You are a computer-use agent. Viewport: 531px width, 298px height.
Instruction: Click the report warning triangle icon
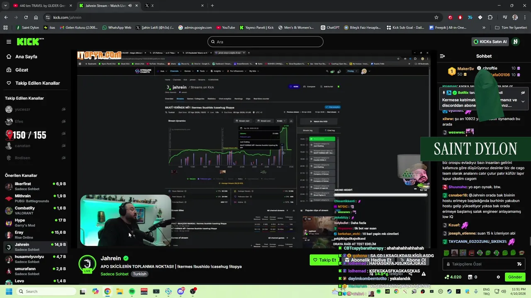tap(424, 274)
